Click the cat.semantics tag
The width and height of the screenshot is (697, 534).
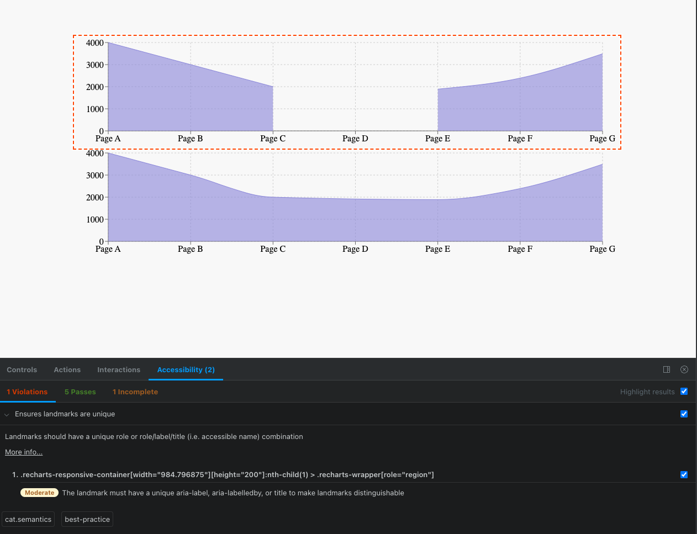pyautogui.click(x=28, y=519)
